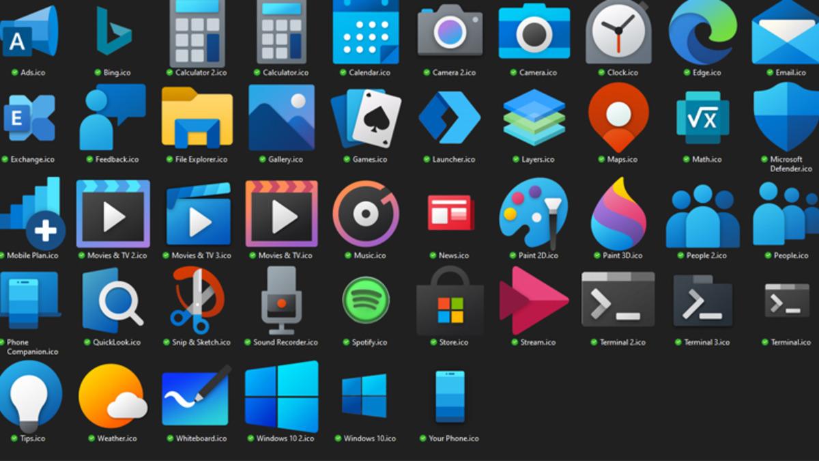819x461 pixels.
Task: Click the News.ico file name label
Action: point(453,255)
